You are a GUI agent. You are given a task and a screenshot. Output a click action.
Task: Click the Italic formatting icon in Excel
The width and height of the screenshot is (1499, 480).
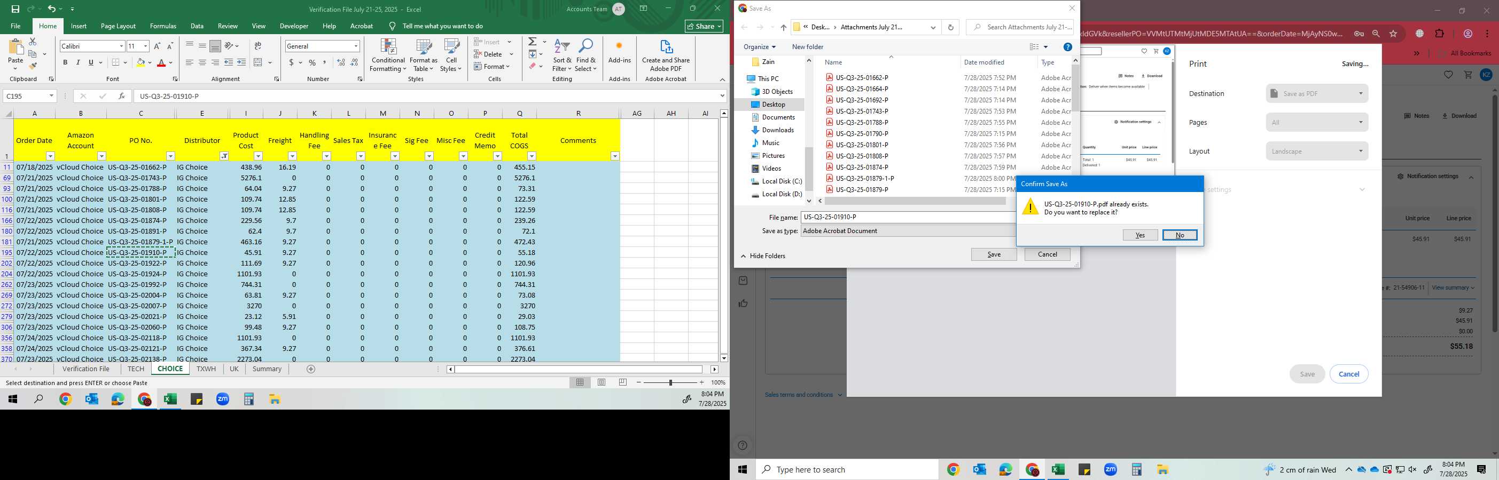point(78,63)
